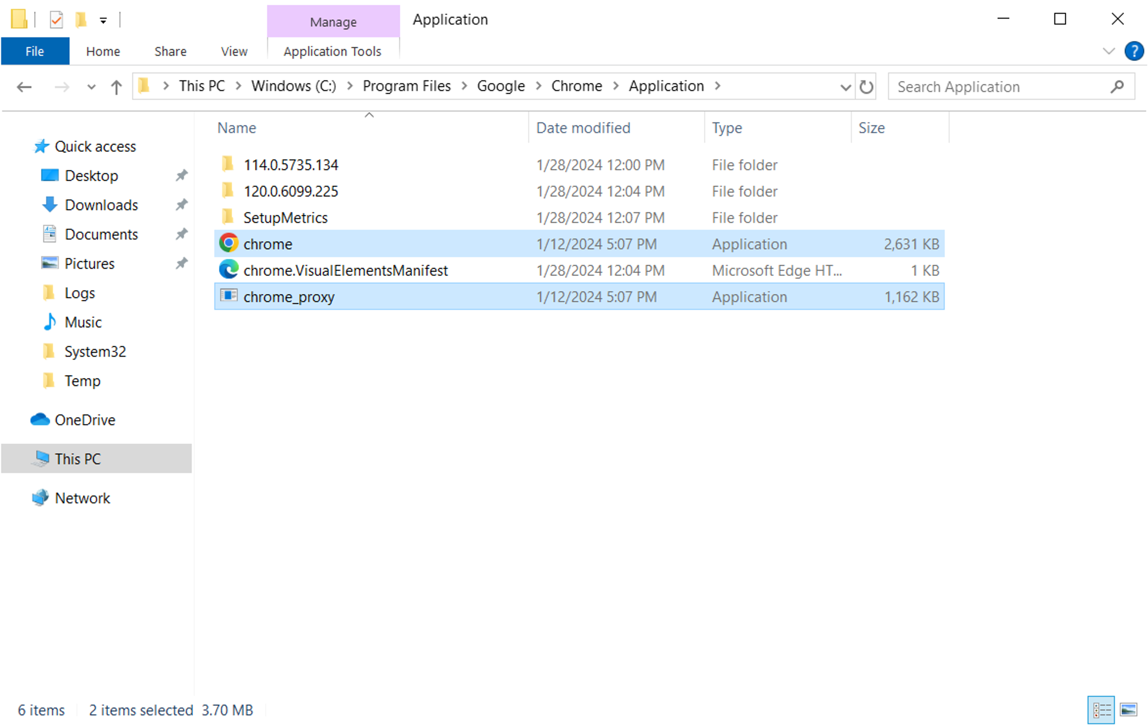Open the Customize Quick Access Toolbar dropdown
Viewport: 1148px width, 725px height.
coord(103,21)
